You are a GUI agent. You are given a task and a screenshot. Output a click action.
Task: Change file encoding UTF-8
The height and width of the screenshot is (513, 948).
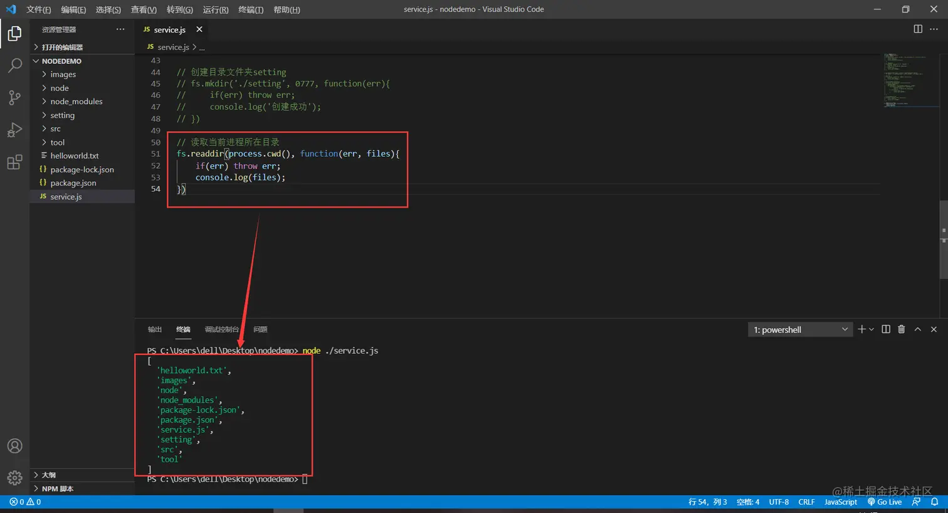779,502
